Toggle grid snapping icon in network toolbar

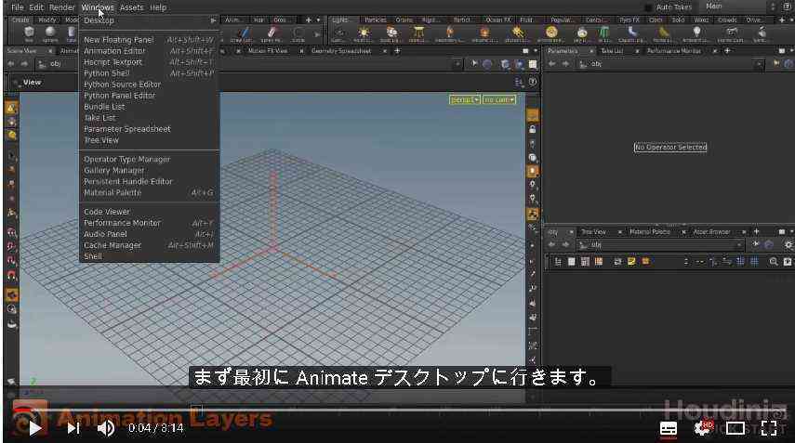(740, 262)
